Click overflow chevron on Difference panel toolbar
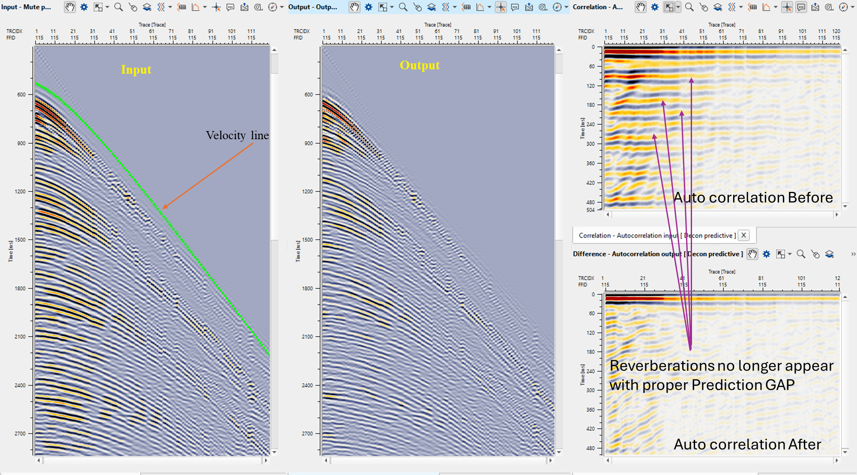This screenshot has height=475, width=857. [853, 254]
